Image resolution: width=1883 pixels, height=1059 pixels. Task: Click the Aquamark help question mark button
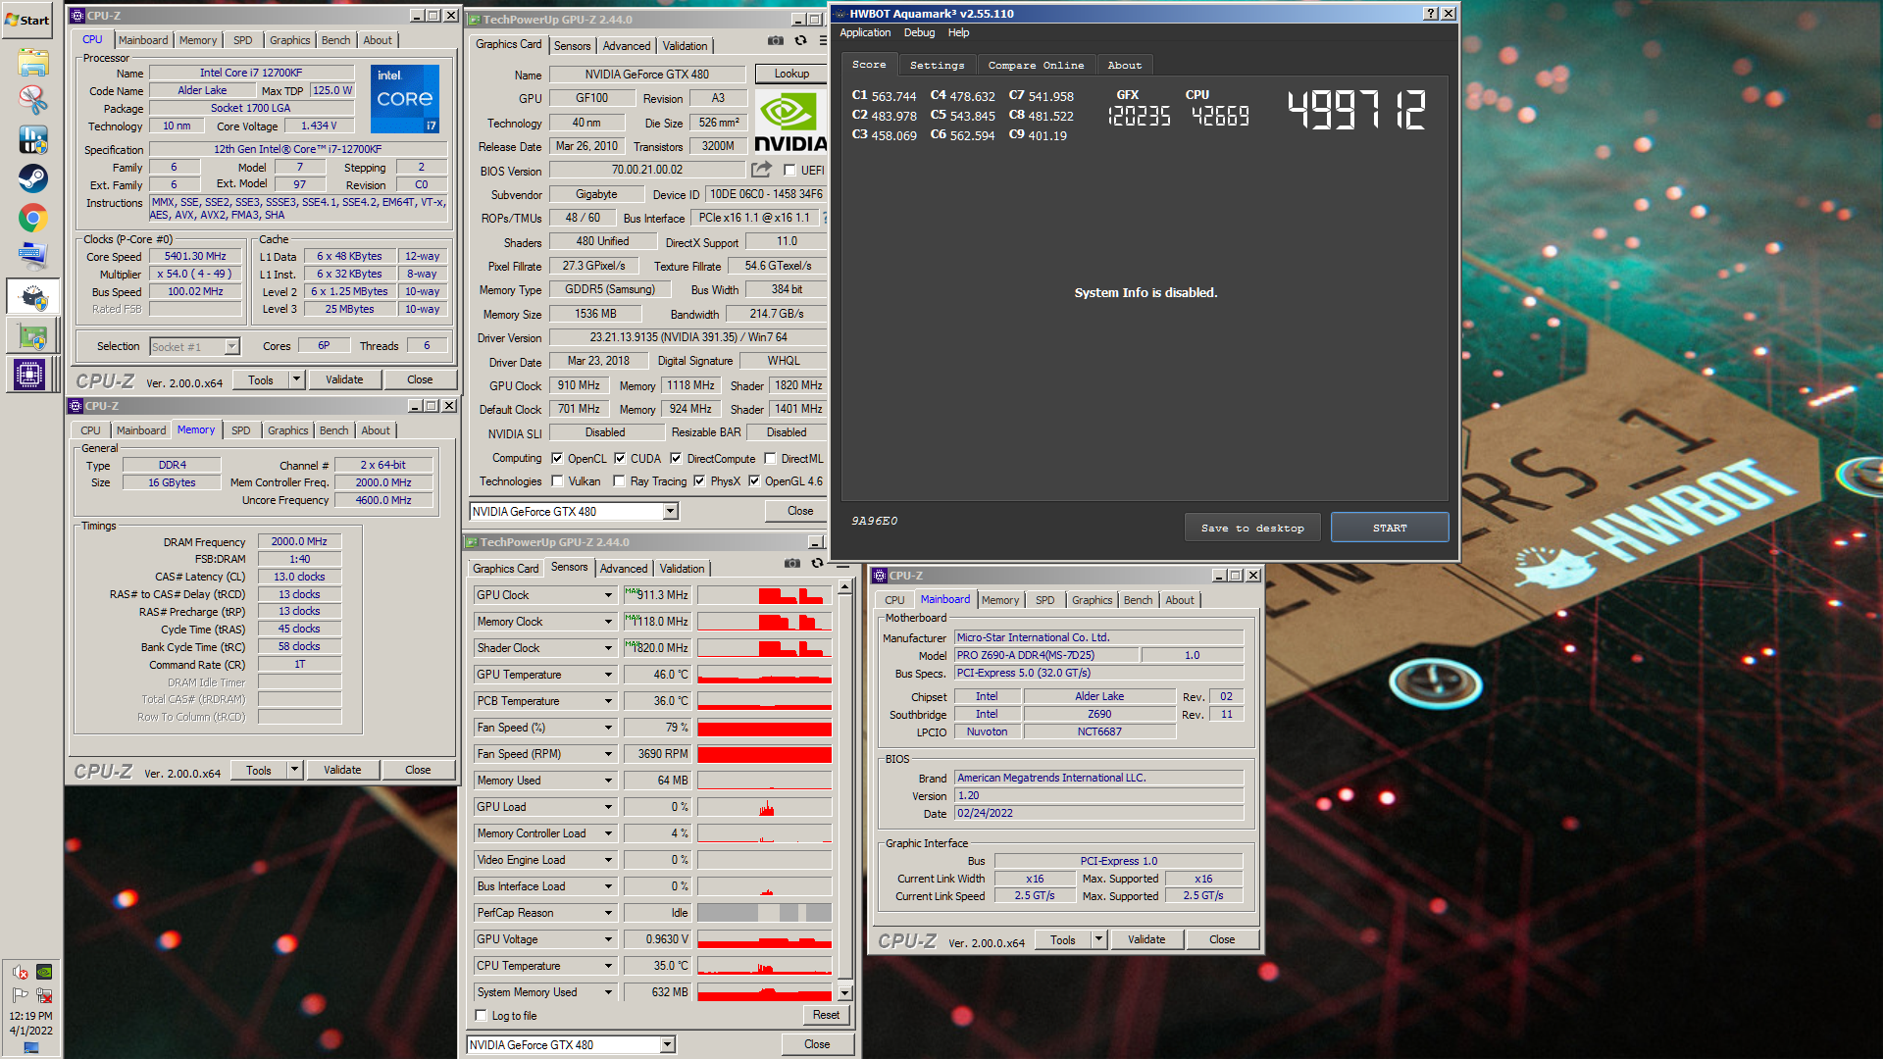click(x=1431, y=14)
